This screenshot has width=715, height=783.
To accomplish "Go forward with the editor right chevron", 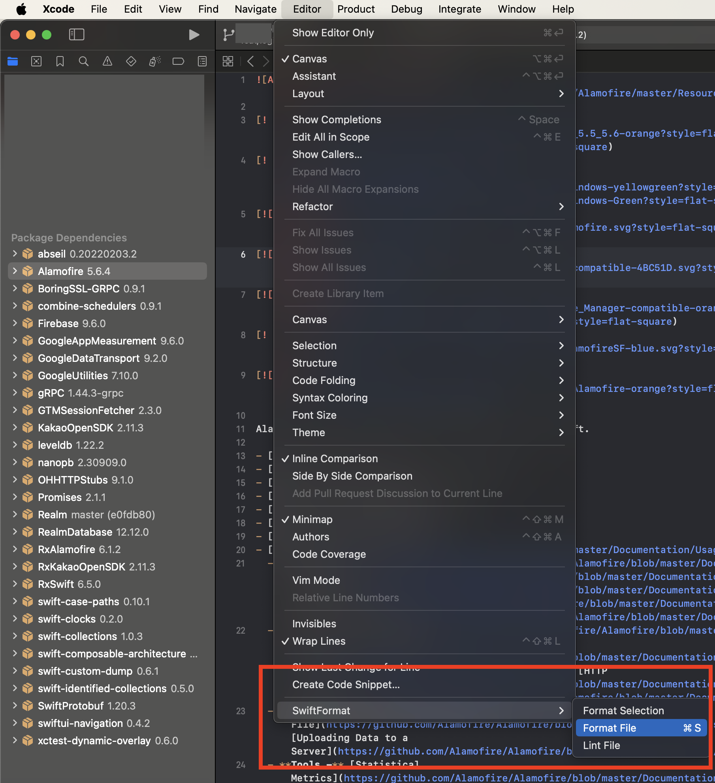I will click(x=266, y=61).
